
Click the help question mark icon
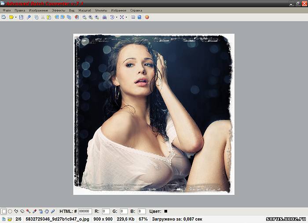pyautogui.click(x=139, y=17)
